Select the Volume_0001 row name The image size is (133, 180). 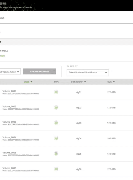[x=9, y=91]
